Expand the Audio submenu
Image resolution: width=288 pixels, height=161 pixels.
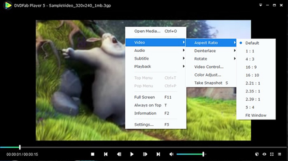tap(156, 51)
